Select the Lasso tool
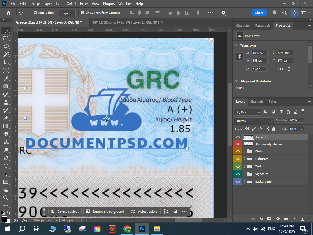This screenshot has width=313, height=235. click(6, 47)
